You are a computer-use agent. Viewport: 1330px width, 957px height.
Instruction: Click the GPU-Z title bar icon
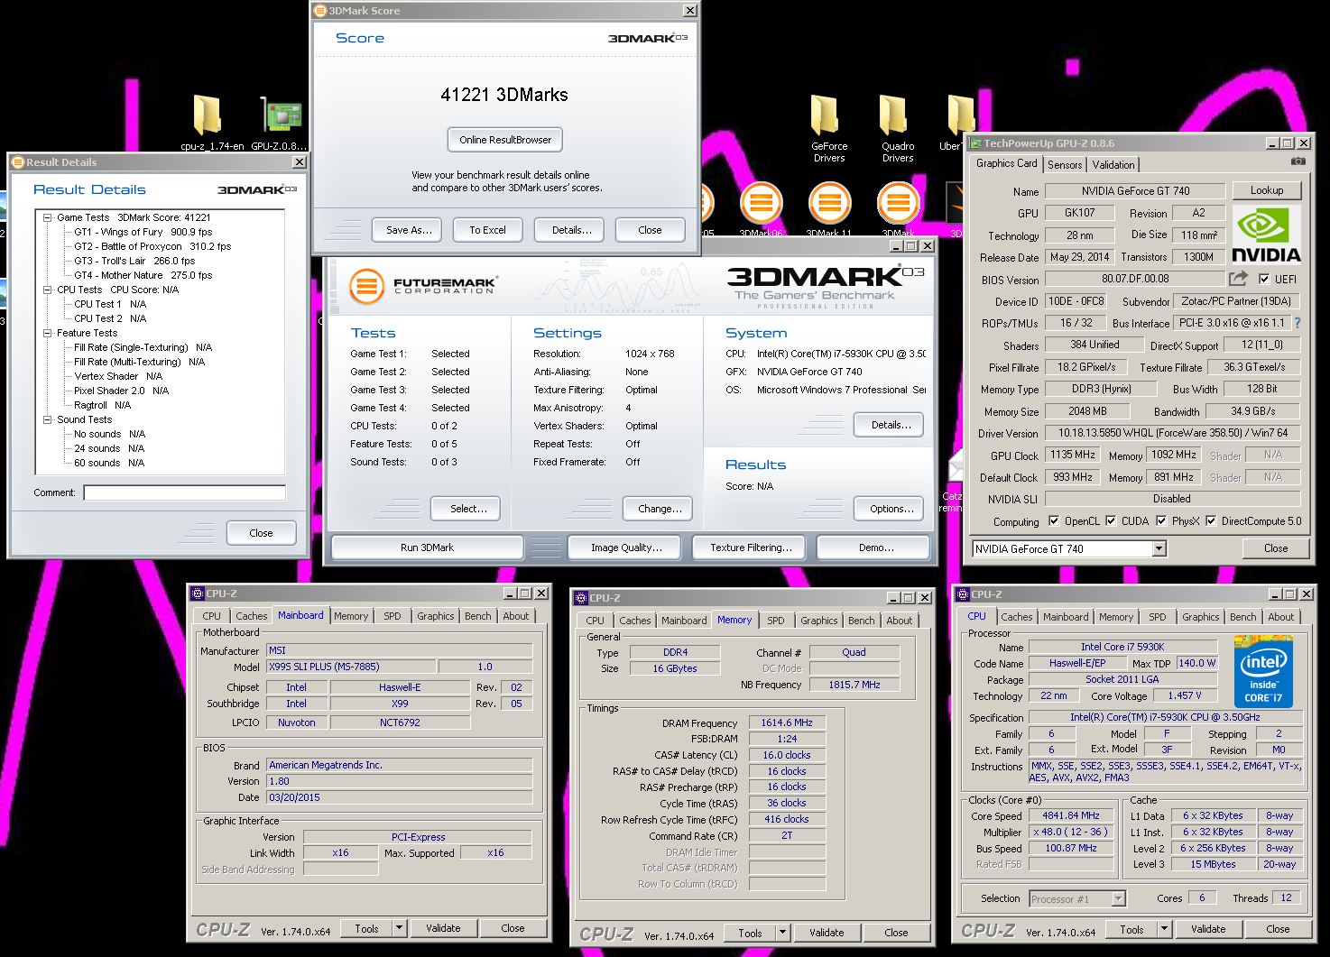974,143
